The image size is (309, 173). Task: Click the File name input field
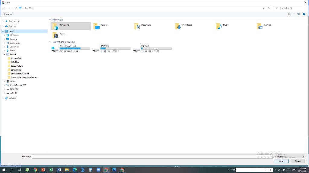(x=152, y=156)
